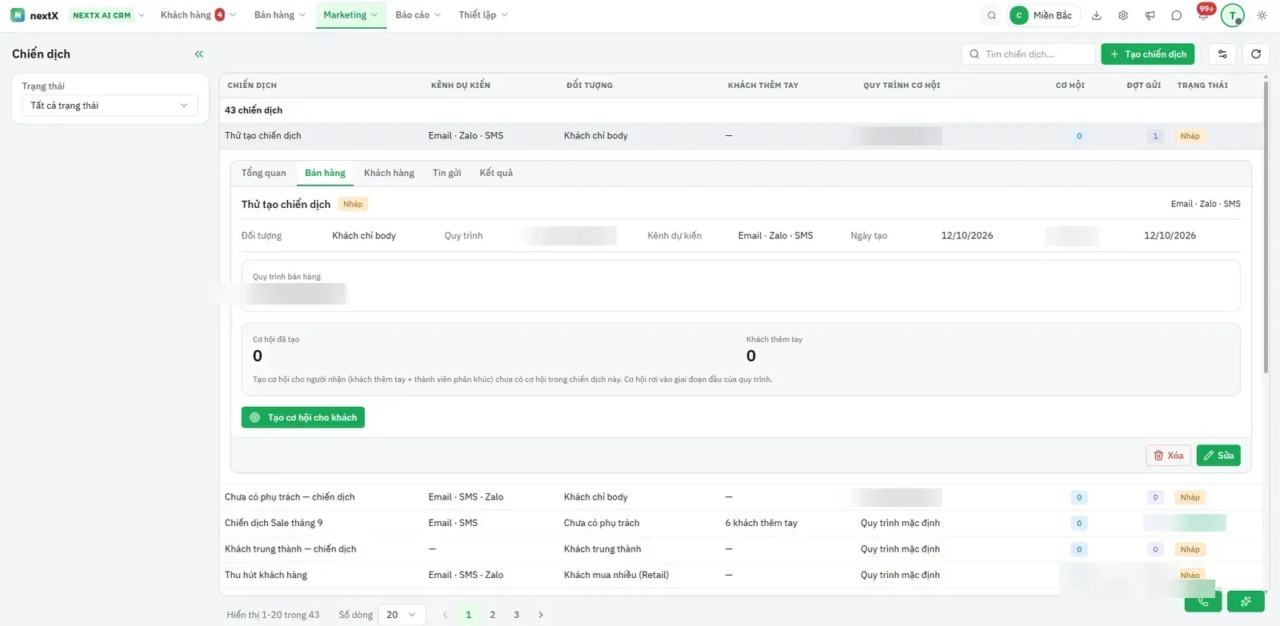Viewport: 1280px width, 626px height.
Task: Collapse the Chiến dịch sidebar panel
Action: tap(198, 54)
